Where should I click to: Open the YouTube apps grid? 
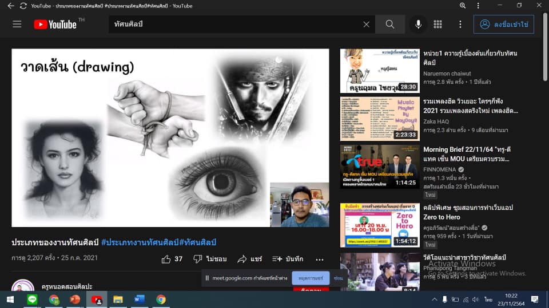[438, 25]
